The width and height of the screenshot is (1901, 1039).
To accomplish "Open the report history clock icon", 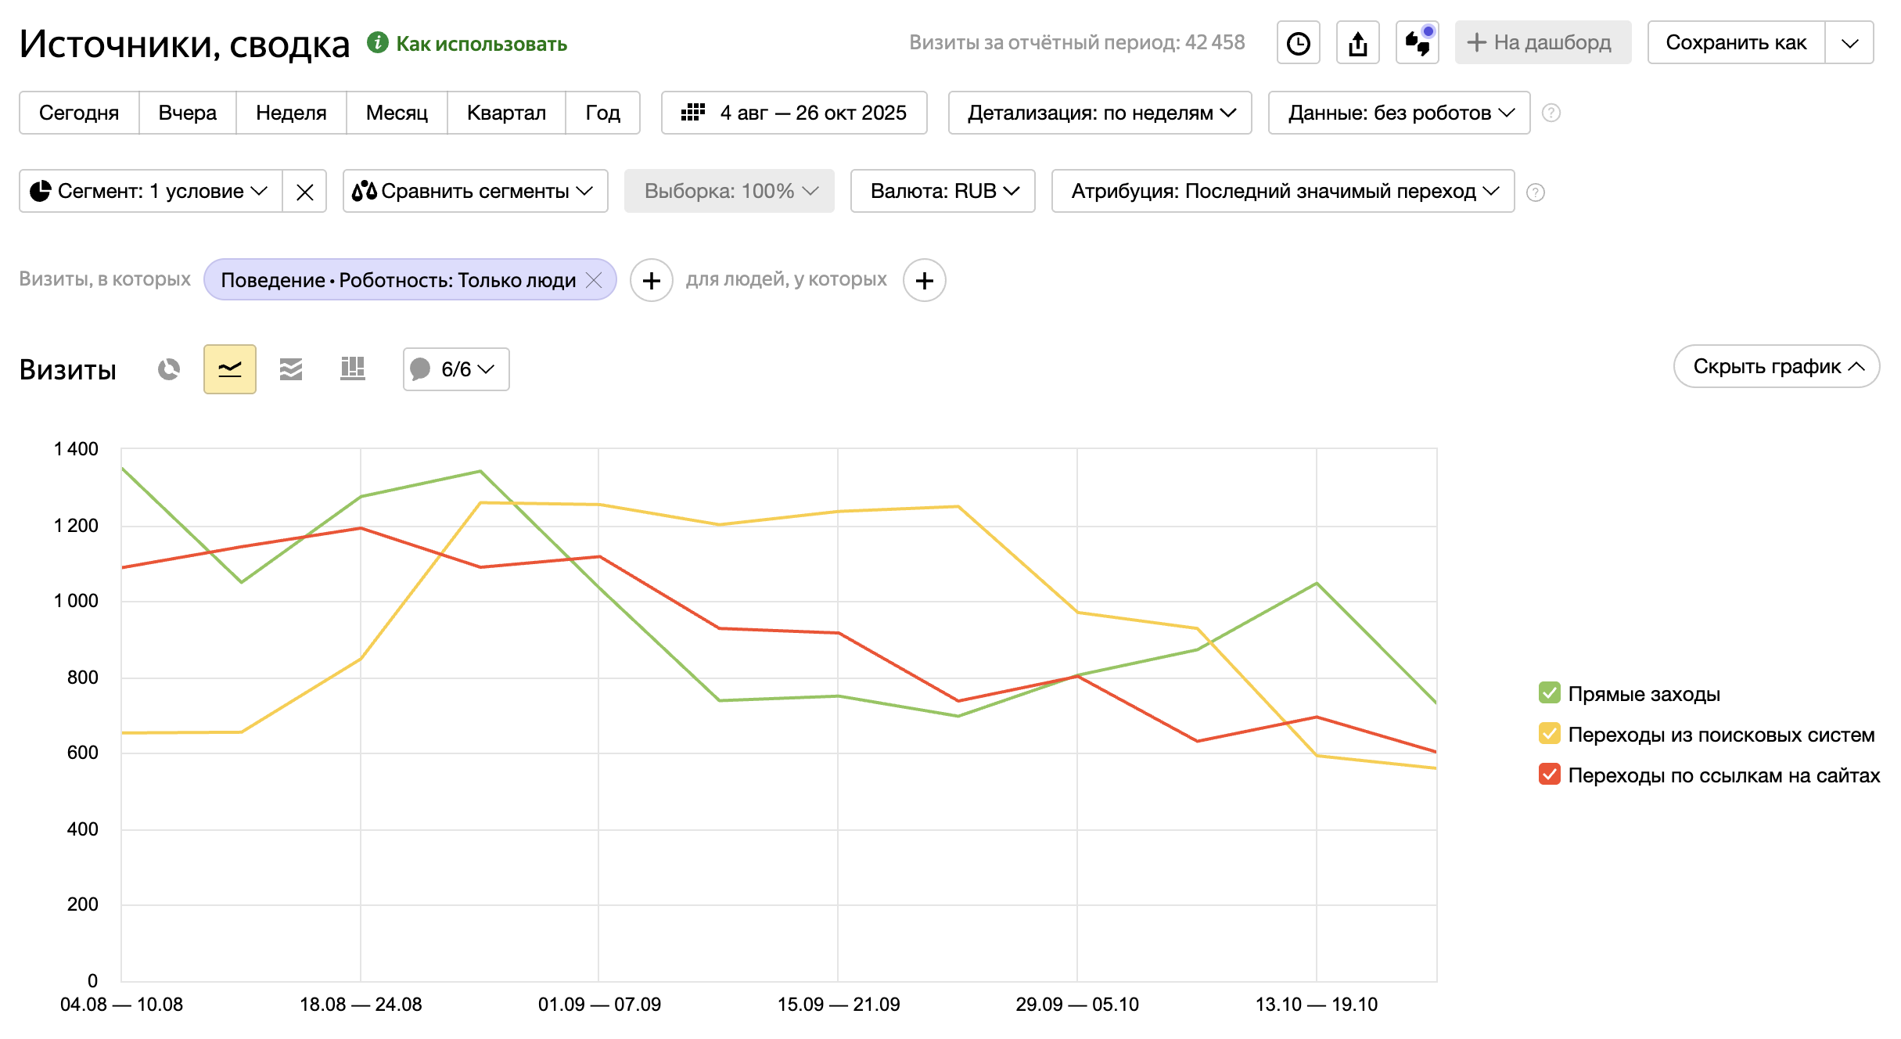I will pos(1298,43).
